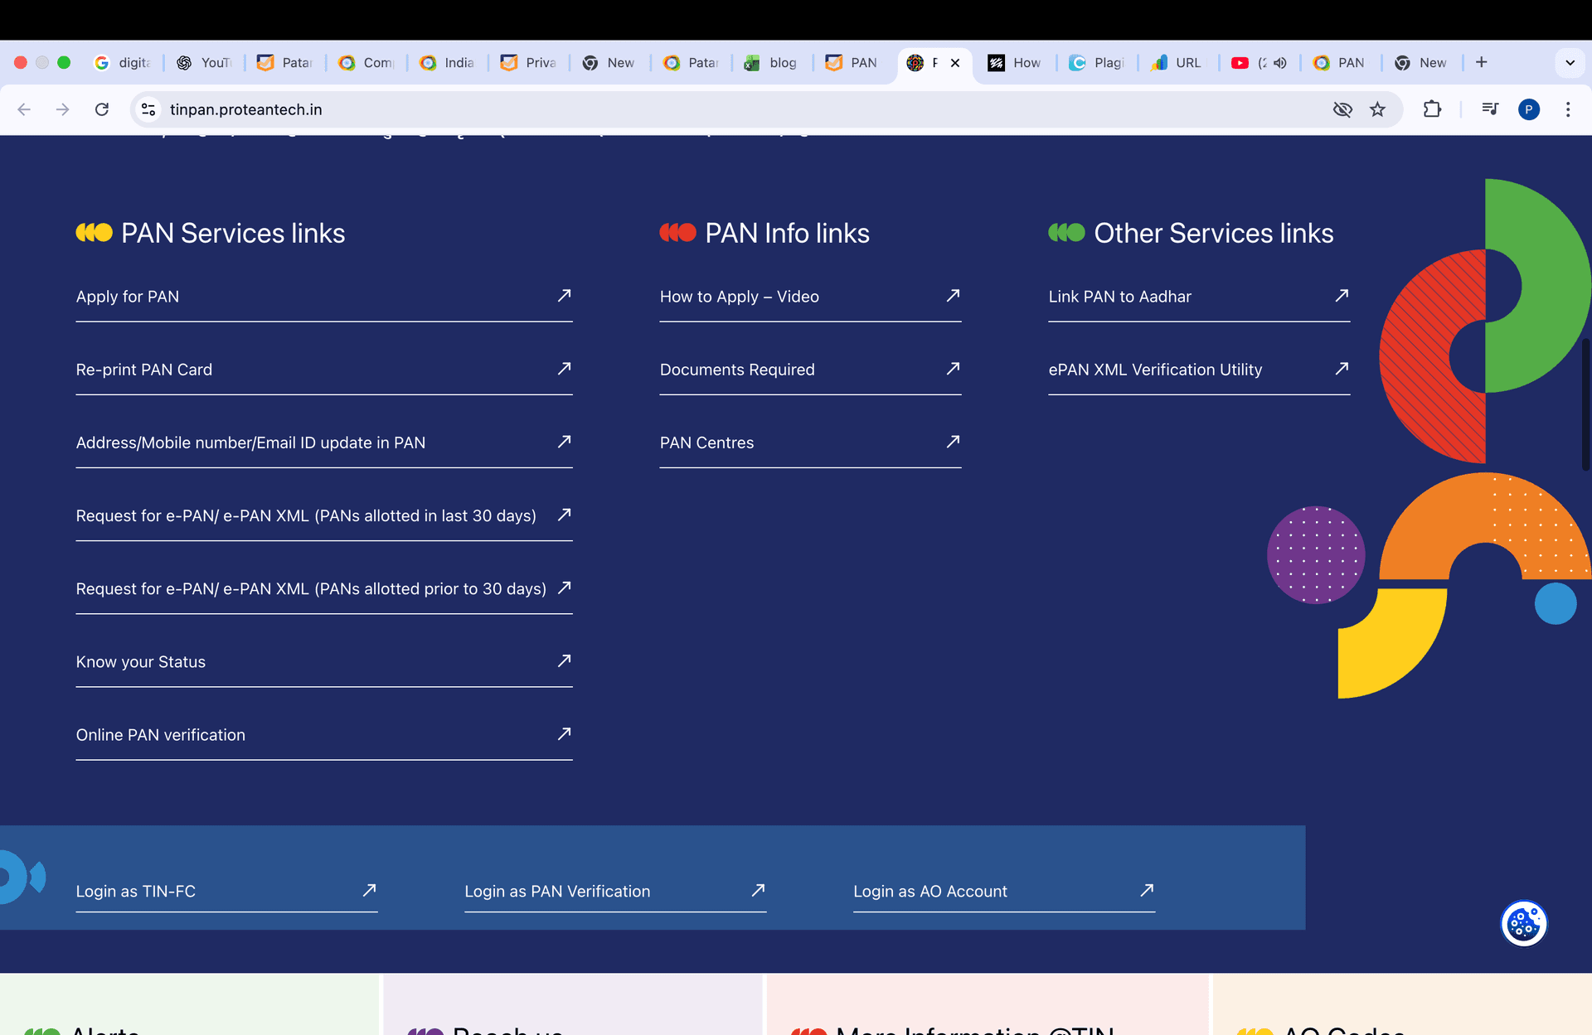Screen dimensions: 1592x1035
Task: Click the arrow icon beside Link PAN to Aadhar
Action: (1342, 296)
